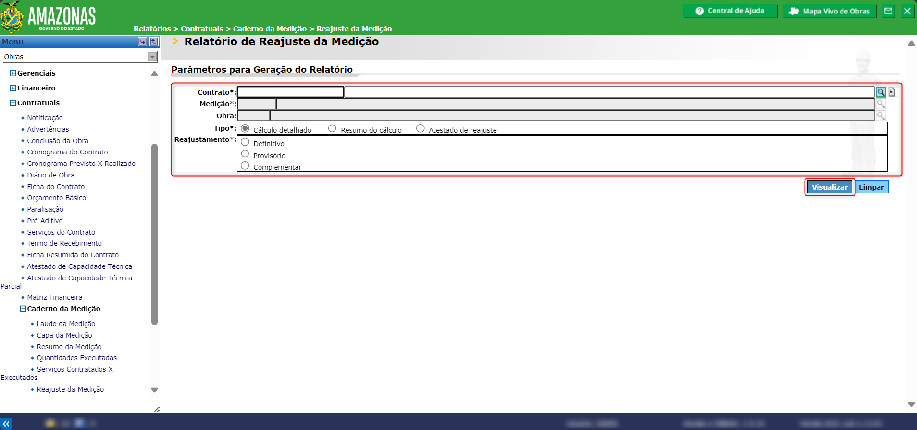Screen dimensions: 917x430
Task: Click first Menu panel header icon
Action: pos(142,42)
